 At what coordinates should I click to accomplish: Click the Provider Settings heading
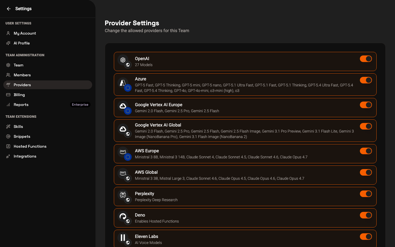click(x=132, y=23)
